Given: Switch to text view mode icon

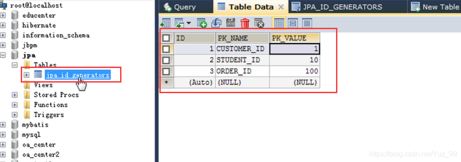Looking at the screenshot, I should [x=307, y=23].
